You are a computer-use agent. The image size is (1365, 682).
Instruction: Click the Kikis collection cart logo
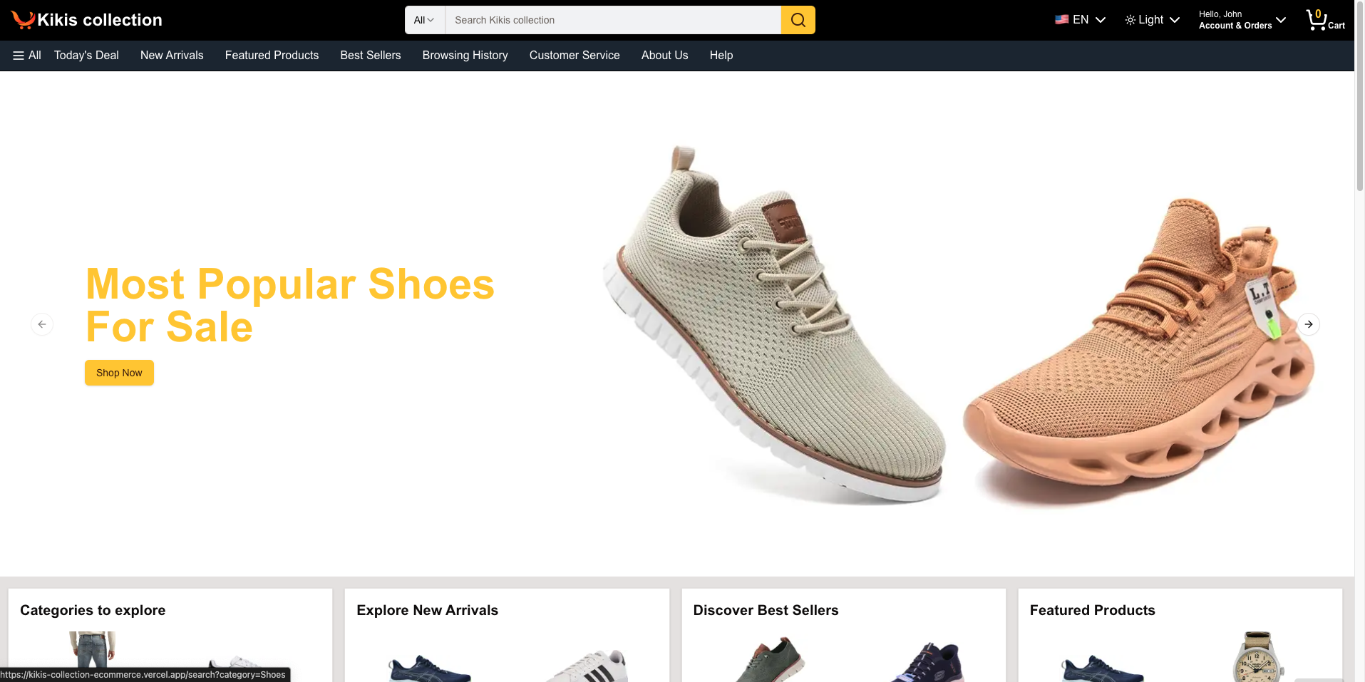[23, 20]
